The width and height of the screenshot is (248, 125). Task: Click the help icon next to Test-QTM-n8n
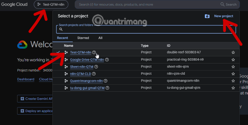pos(94,52)
